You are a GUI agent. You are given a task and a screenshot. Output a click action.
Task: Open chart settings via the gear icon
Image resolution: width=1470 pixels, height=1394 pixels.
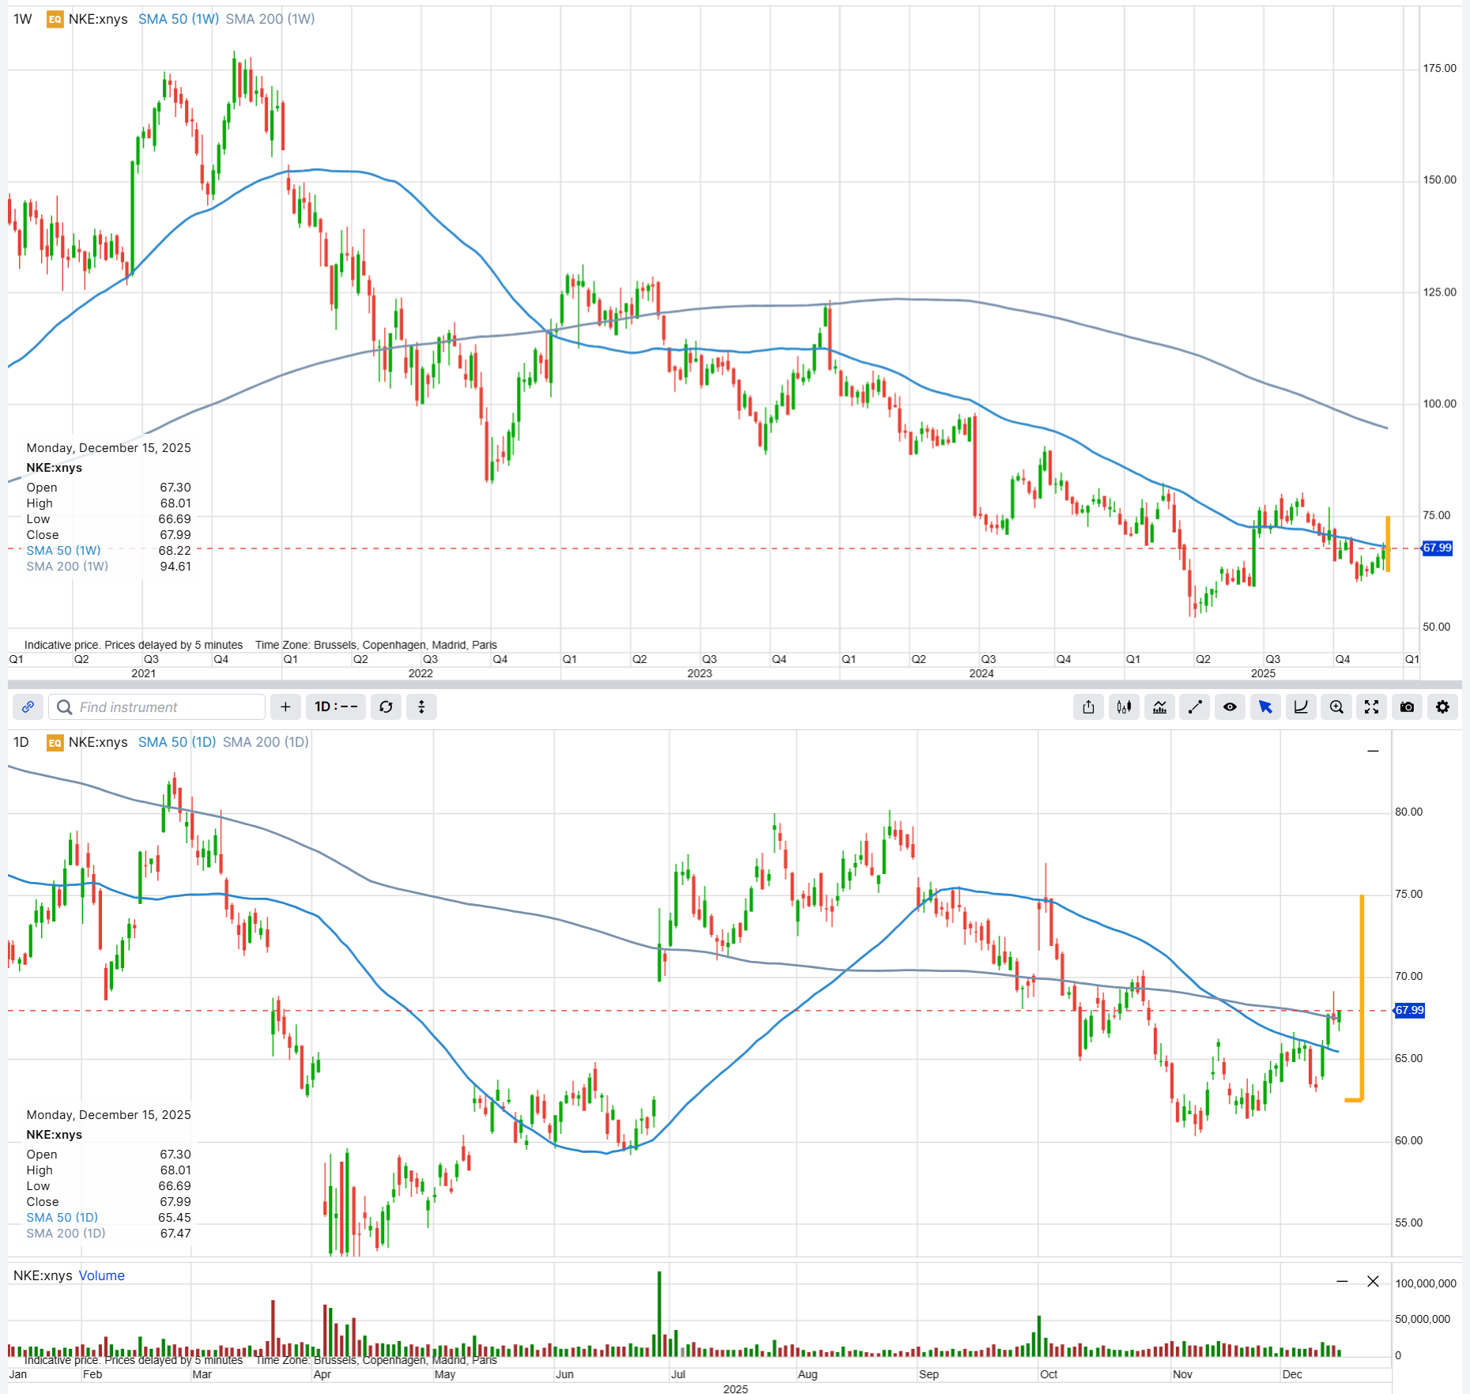tap(1443, 707)
